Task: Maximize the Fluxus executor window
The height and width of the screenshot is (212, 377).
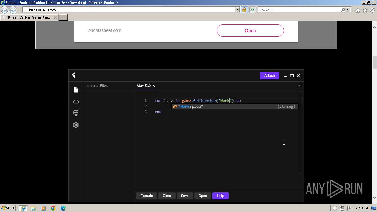Action: pos(292,76)
